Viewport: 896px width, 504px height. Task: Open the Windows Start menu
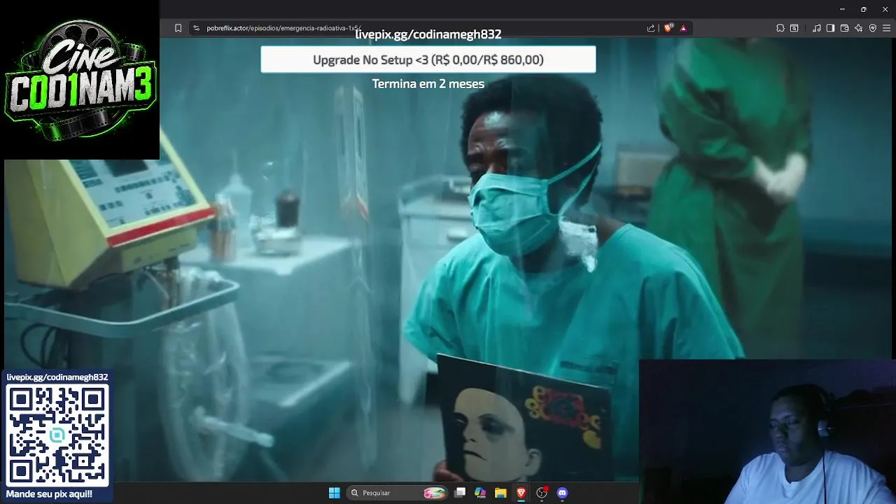pyautogui.click(x=335, y=493)
